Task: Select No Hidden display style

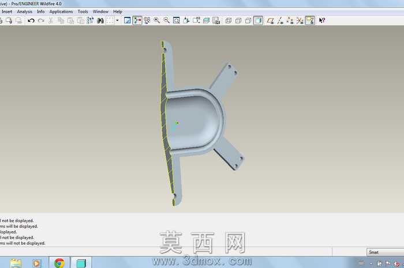Action: click(x=248, y=21)
